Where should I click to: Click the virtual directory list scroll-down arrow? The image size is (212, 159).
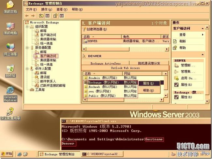point(166,95)
